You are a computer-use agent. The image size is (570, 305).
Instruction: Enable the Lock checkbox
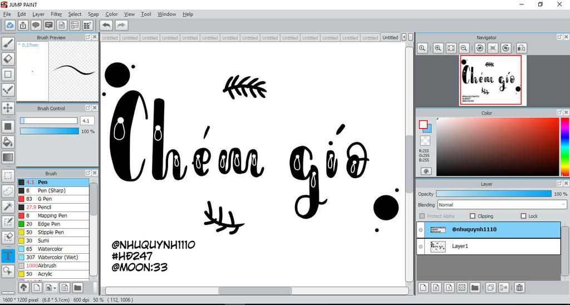pyautogui.click(x=523, y=216)
